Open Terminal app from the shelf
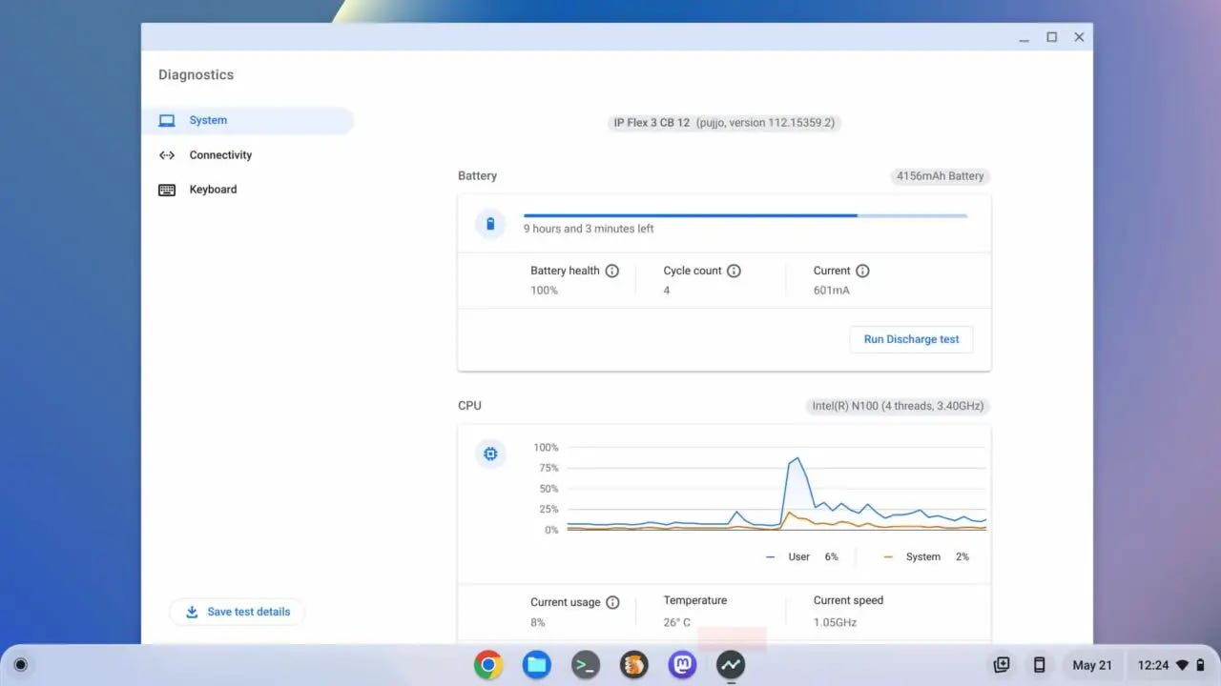Image resolution: width=1221 pixels, height=686 pixels. point(586,665)
